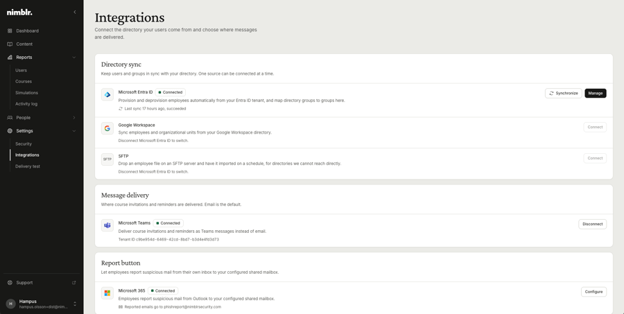
Task: Click the reported emails envelope icon
Action: pos(121,307)
